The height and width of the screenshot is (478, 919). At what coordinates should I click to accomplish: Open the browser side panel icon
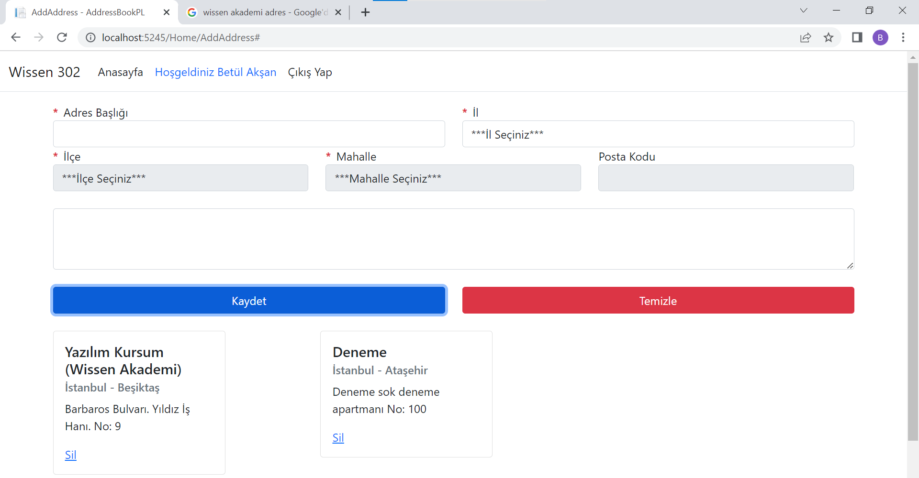[x=857, y=37]
